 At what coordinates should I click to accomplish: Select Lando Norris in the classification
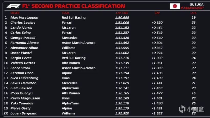(x=21, y=28)
